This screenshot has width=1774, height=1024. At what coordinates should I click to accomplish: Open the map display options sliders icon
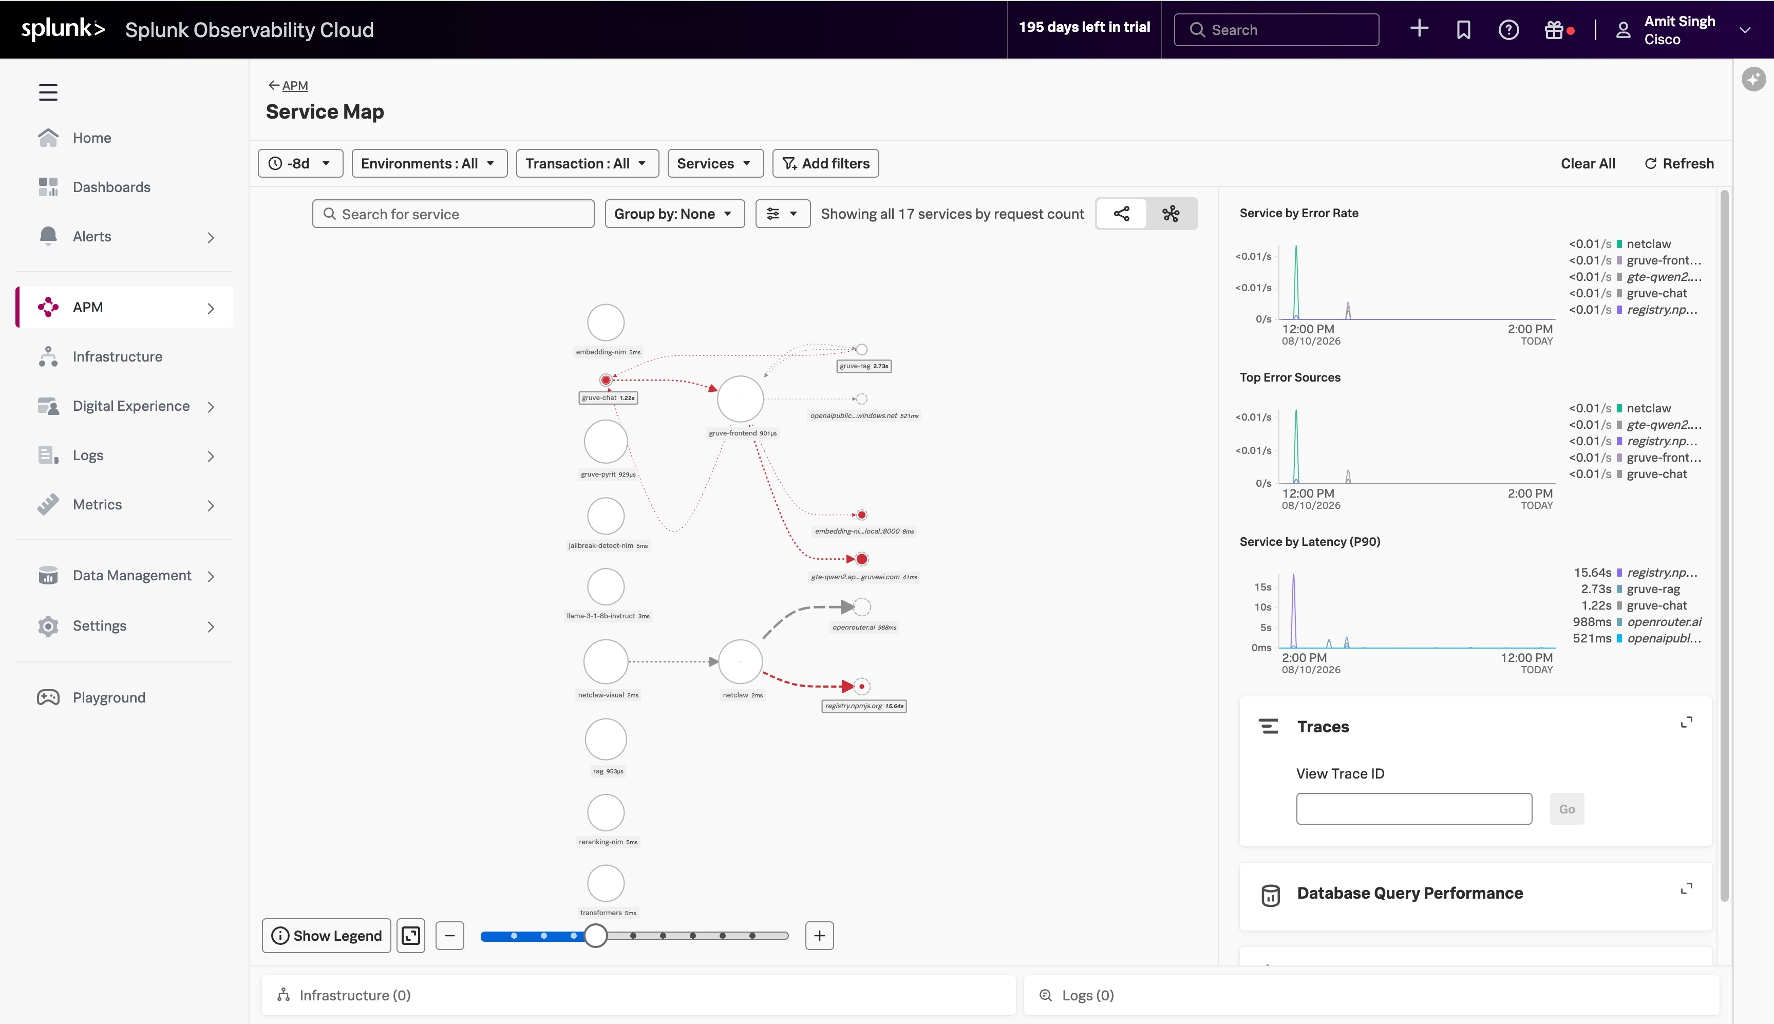point(782,214)
